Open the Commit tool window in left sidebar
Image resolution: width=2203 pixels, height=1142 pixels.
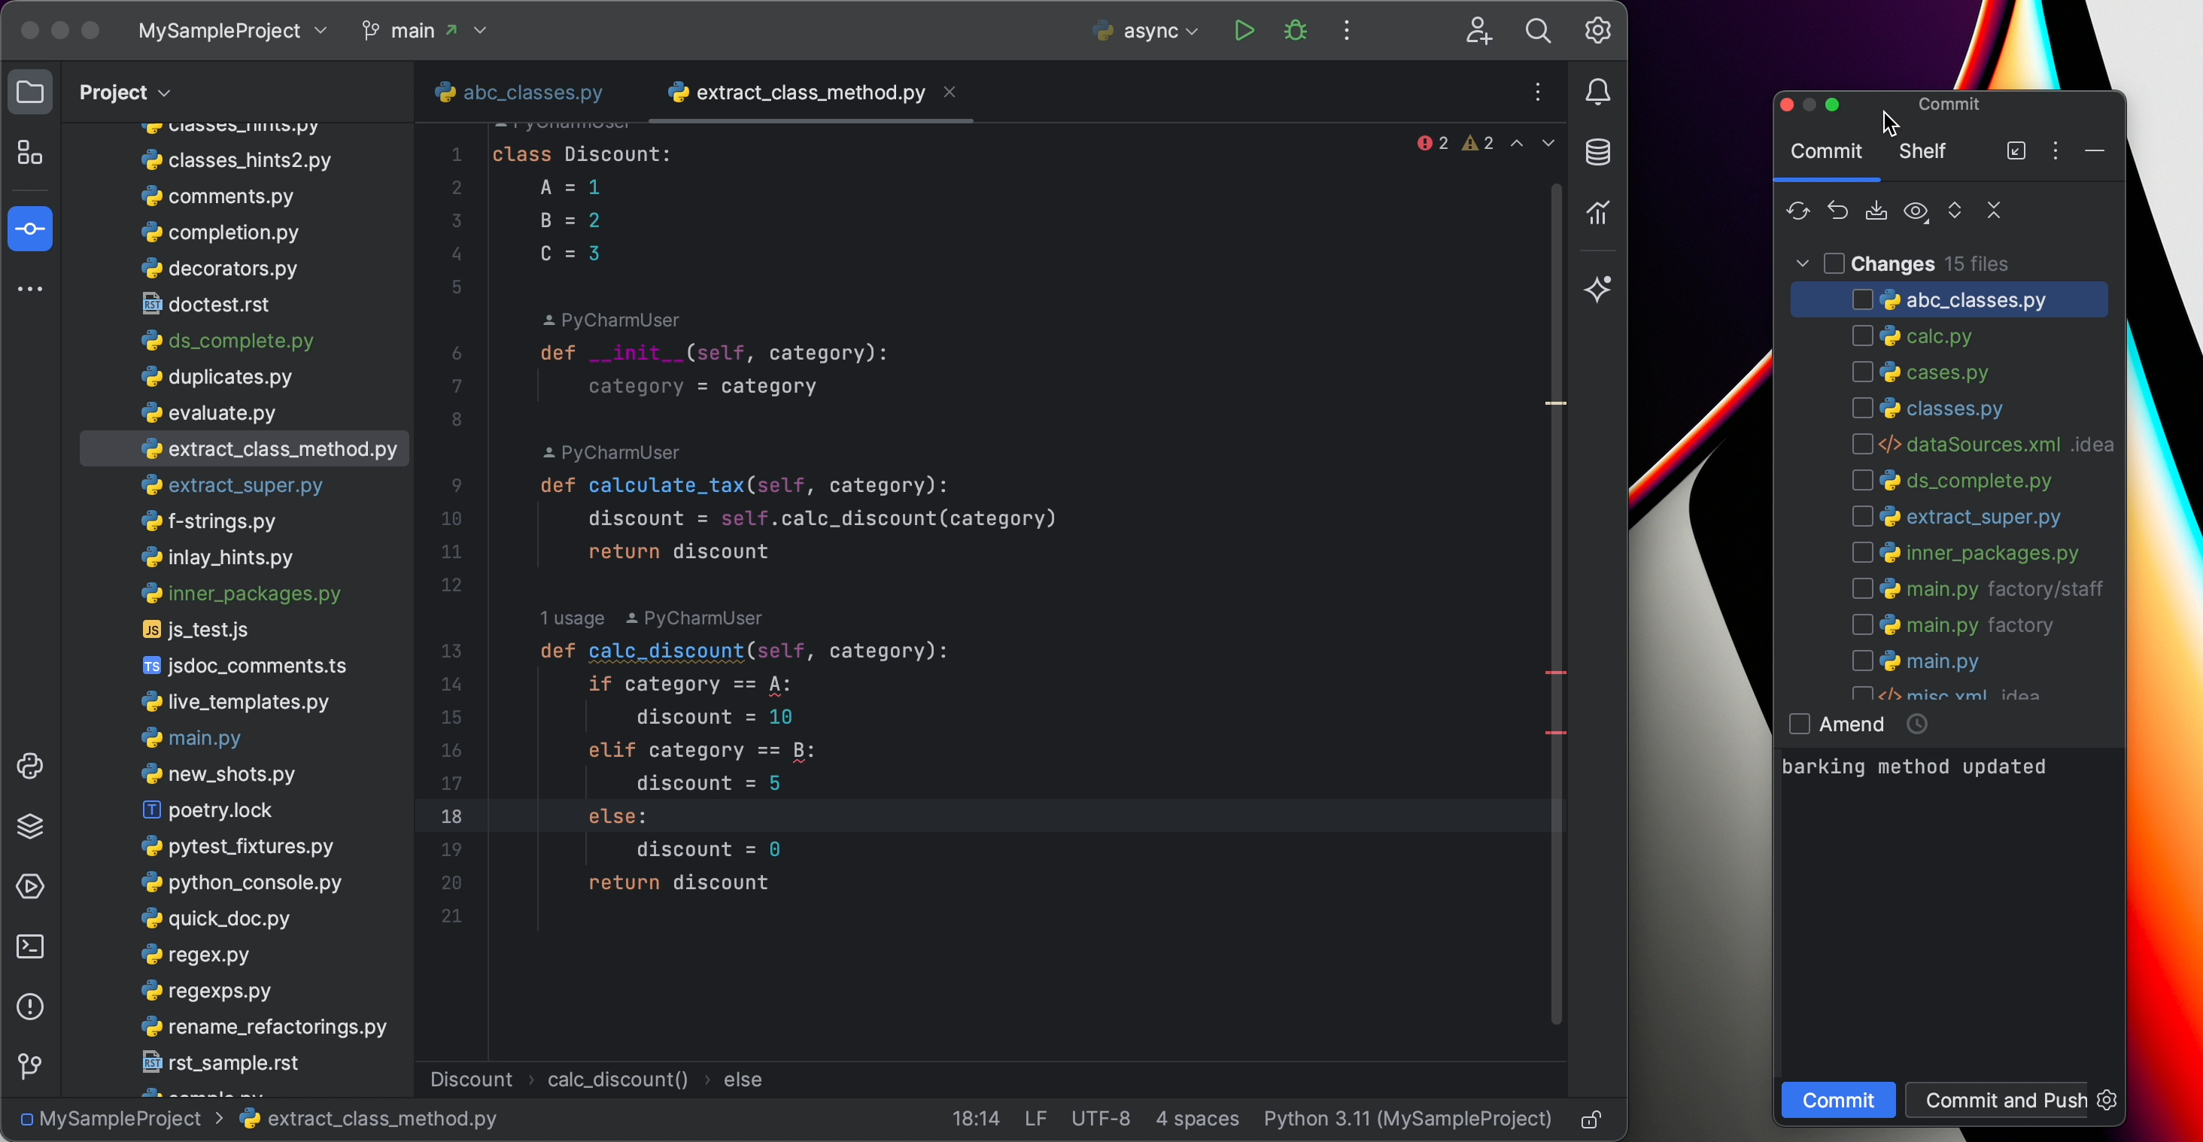30,229
